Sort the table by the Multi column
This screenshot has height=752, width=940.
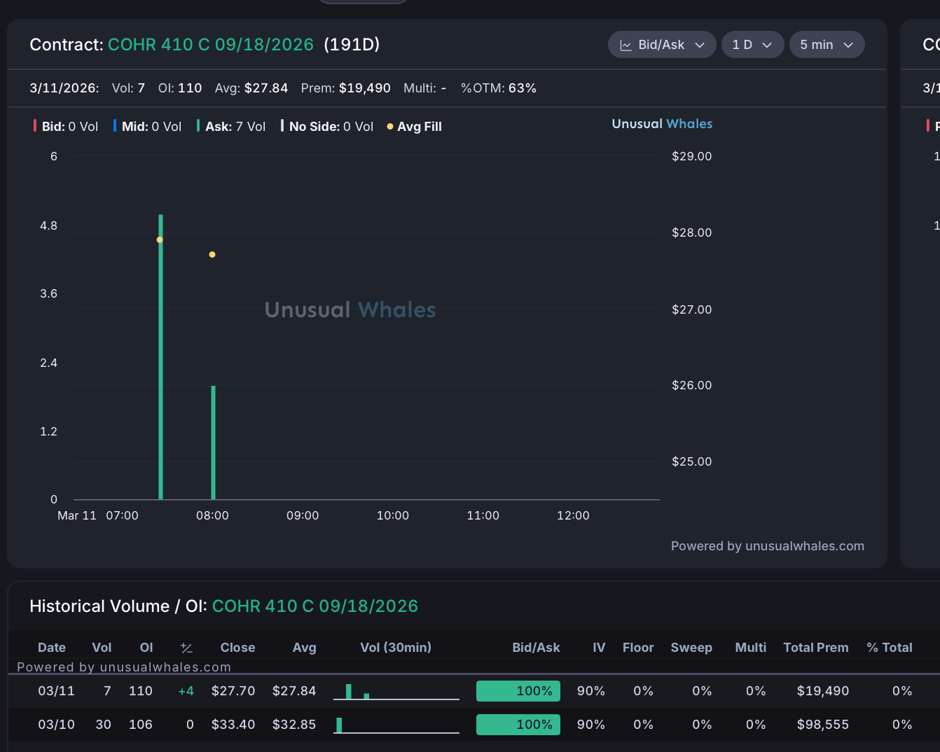(x=751, y=648)
